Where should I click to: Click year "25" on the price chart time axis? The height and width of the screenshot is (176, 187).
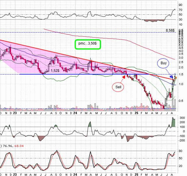136,113
